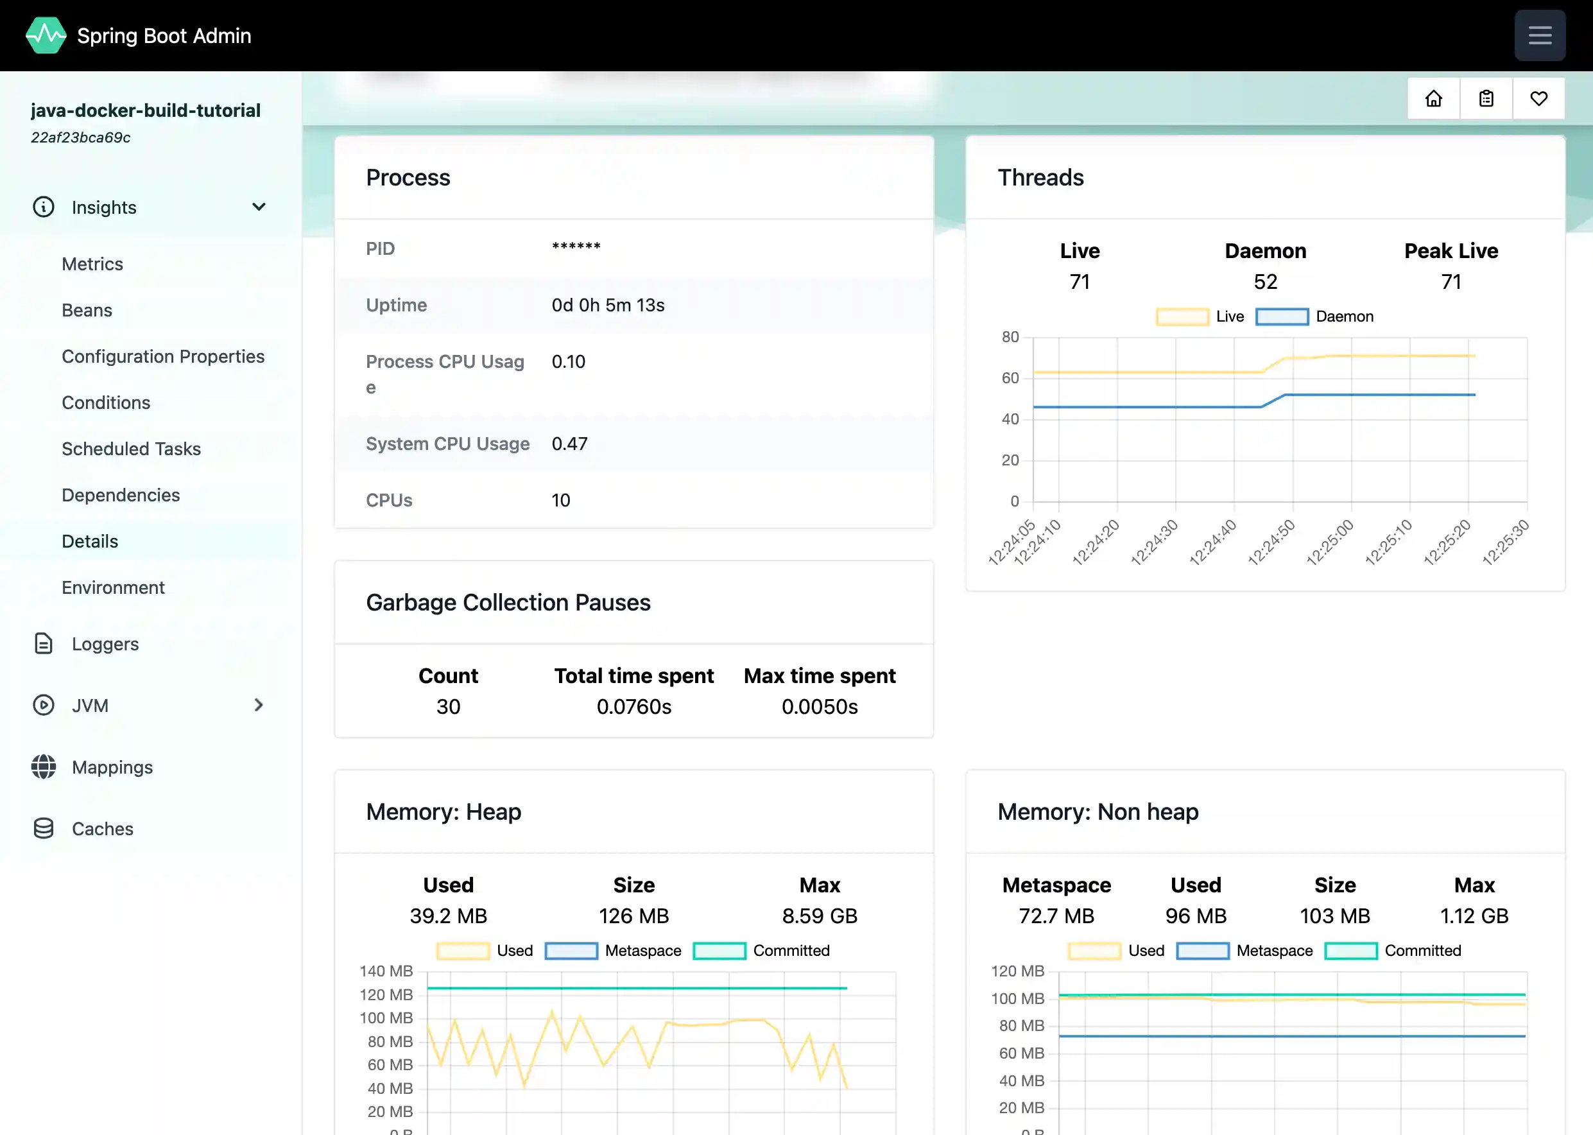Expand the JVM section chevron

click(259, 705)
